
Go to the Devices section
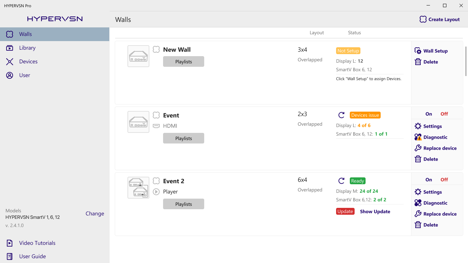tap(54, 62)
